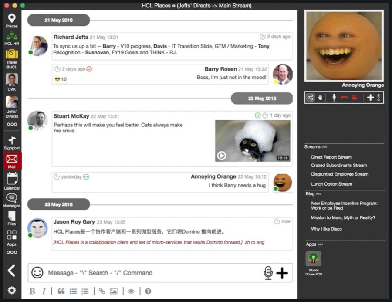This screenshot has width=392, height=302.
Task: Open Crazed Subordinants Stream
Action: [x=339, y=166]
